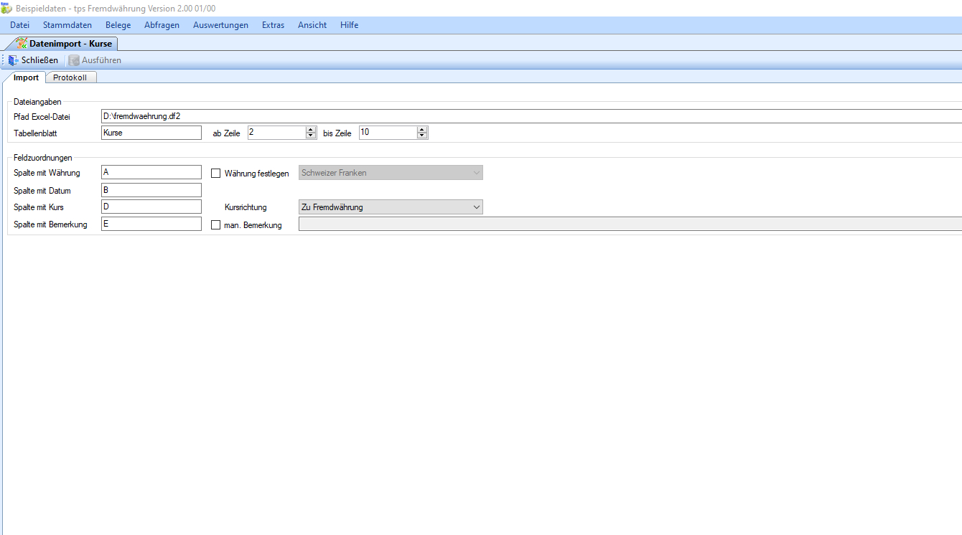
Task: Click the application icon in title bar
Action: coord(6,8)
